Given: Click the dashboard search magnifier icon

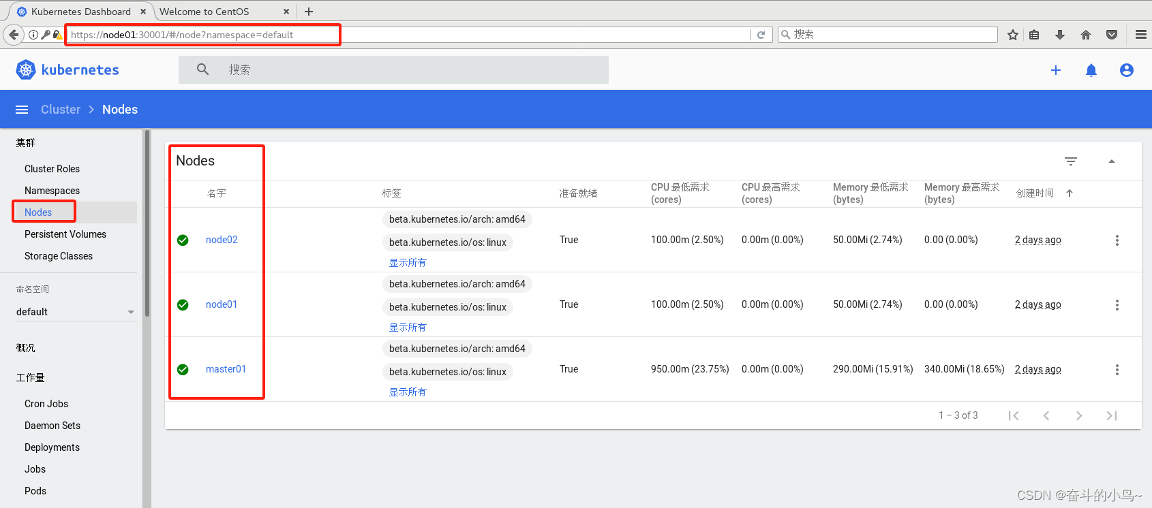Looking at the screenshot, I should pos(203,69).
